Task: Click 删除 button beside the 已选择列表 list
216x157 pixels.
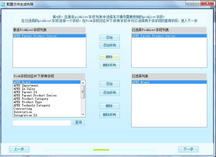Action: (110, 106)
